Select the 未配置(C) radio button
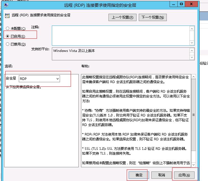Image resolution: width=208 pixels, height=181 pixels. (x=8, y=29)
